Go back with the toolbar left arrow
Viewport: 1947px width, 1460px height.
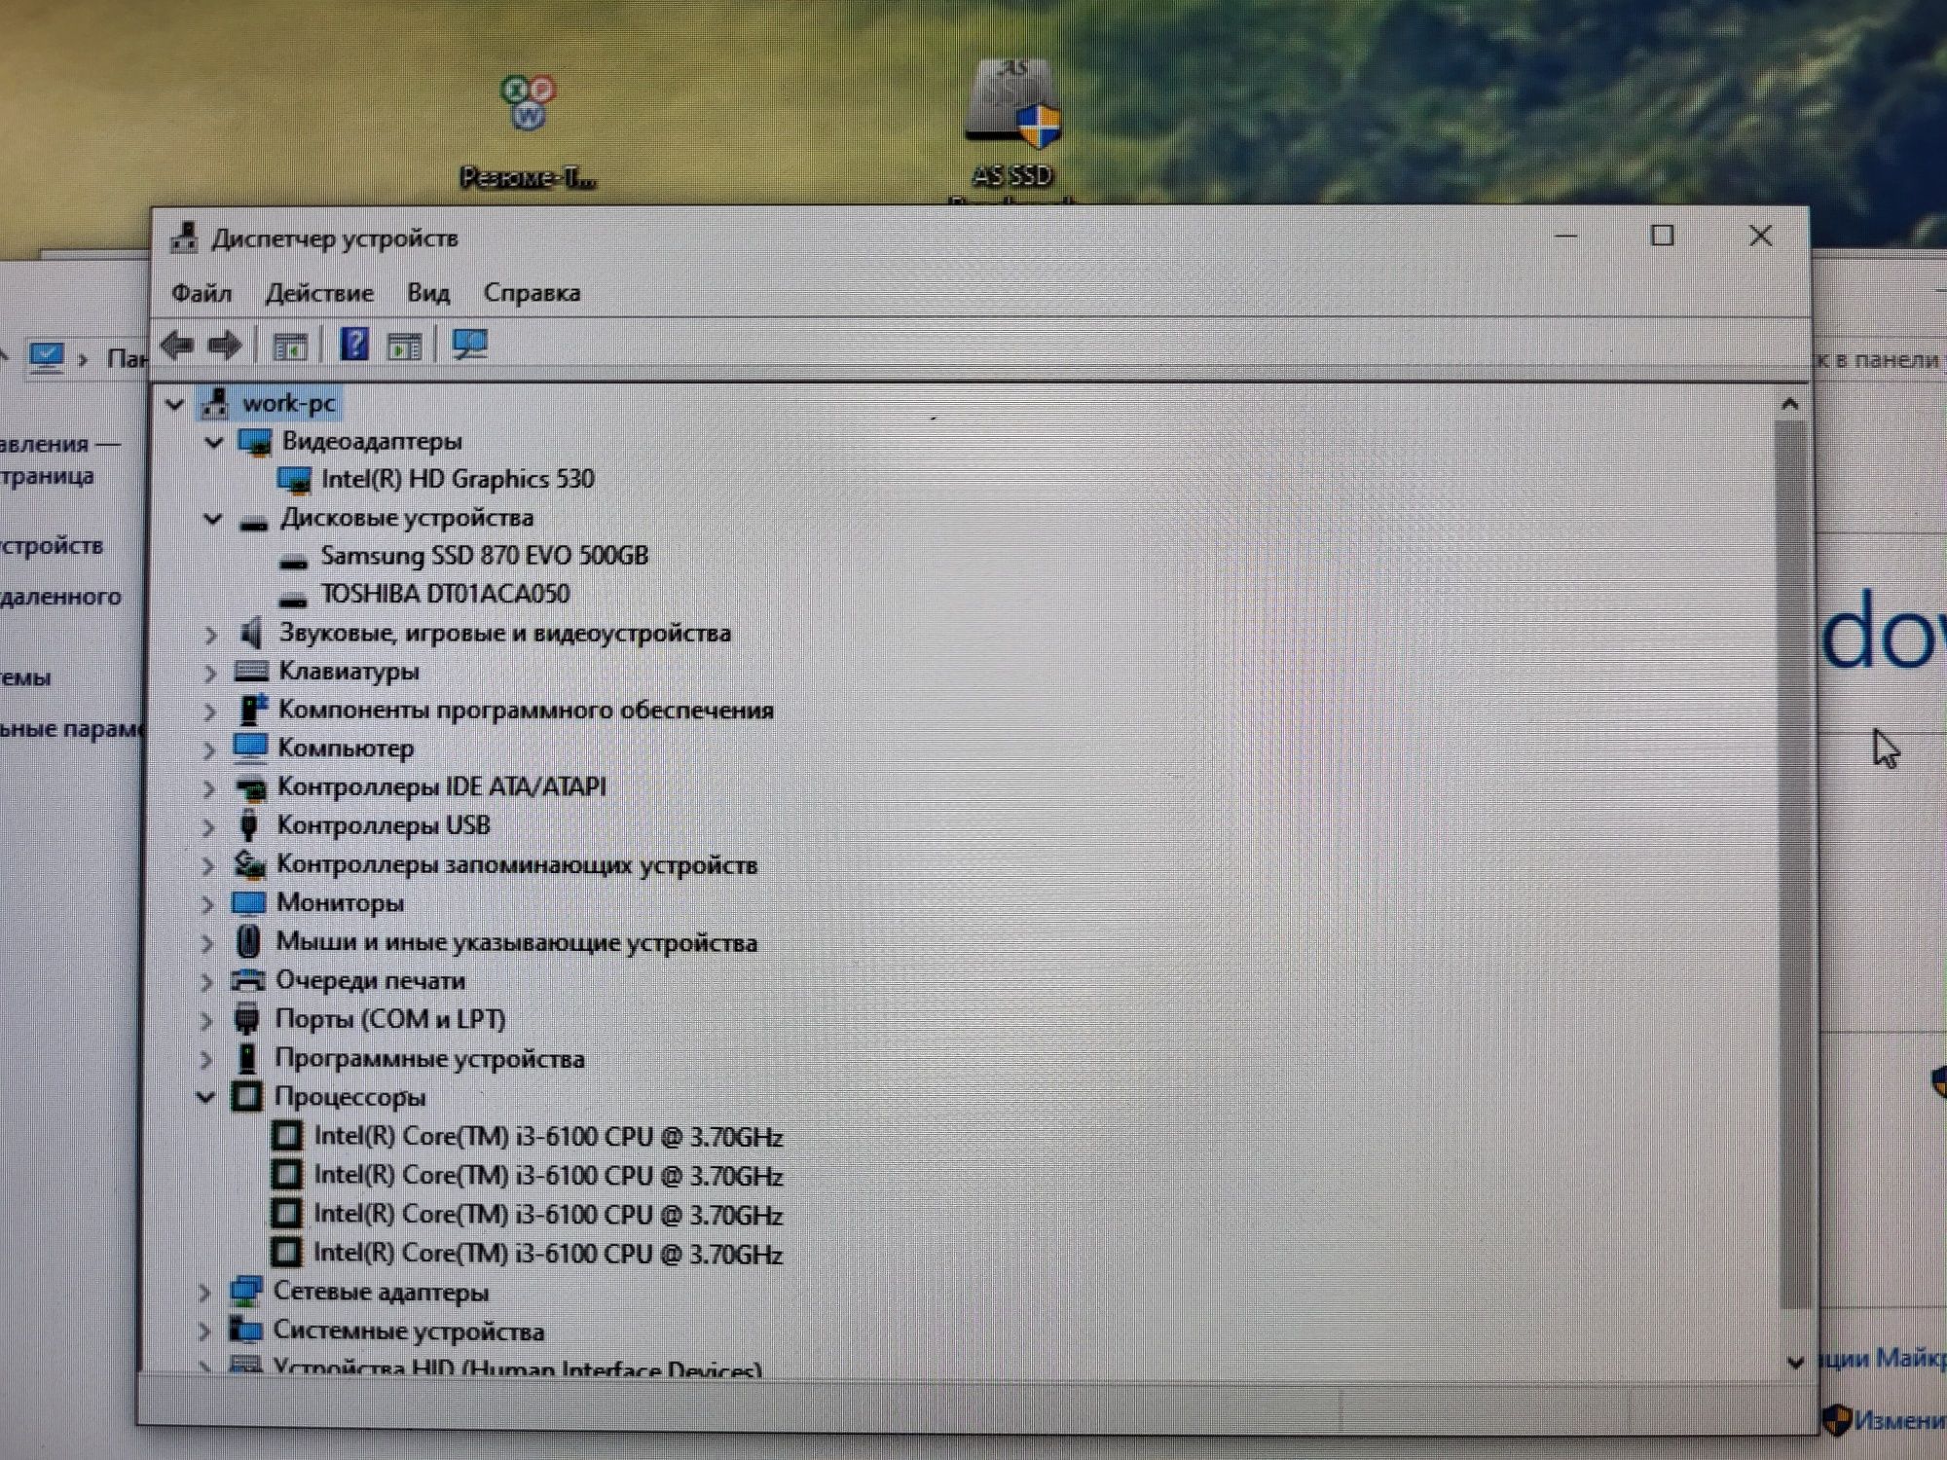[x=177, y=345]
